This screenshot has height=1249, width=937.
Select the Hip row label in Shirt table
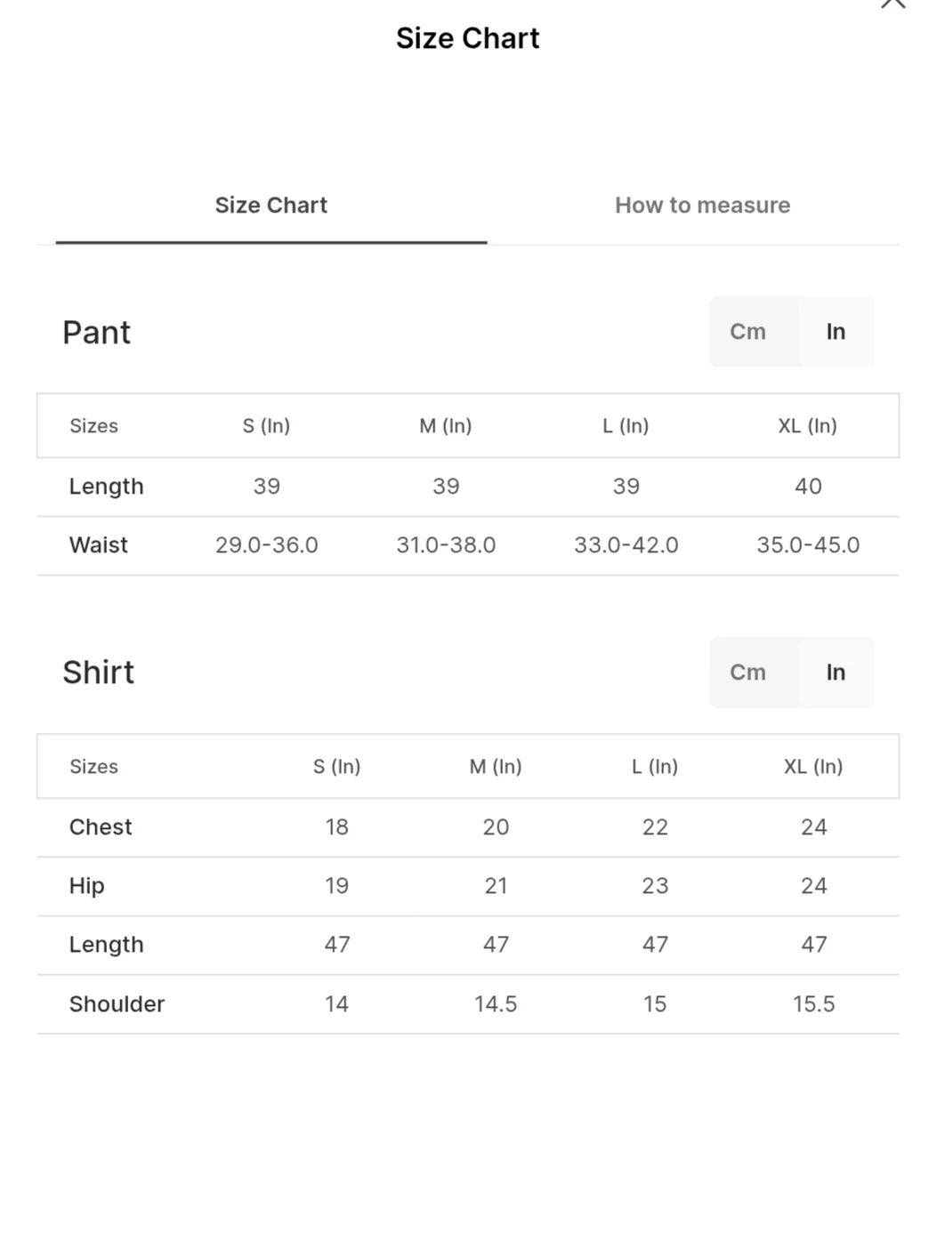click(x=87, y=886)
